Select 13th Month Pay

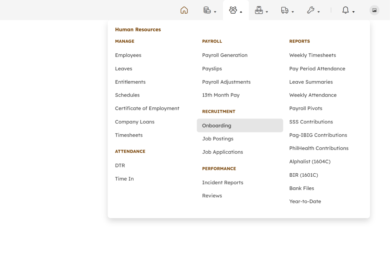tap(221, 95)
